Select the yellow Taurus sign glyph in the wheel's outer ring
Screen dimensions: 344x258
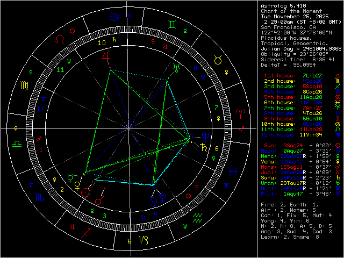218,60
